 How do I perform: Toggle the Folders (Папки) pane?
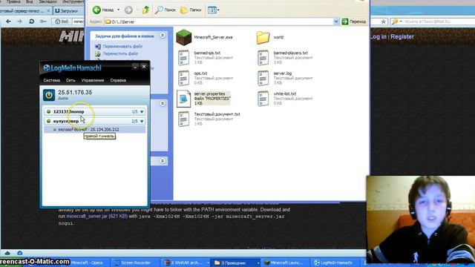tap(191, 10)
